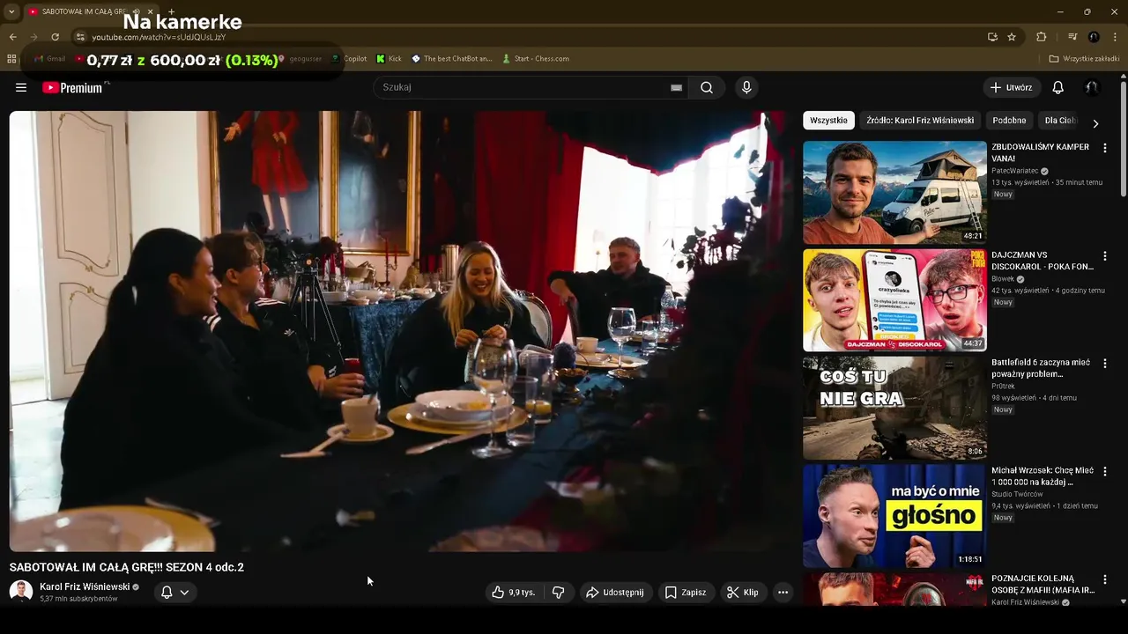This screenshot has height=634, width=1128.
Task: Open options for DAJCZMAN VS DISCOKAROL video
Action: click(1105, 256)
